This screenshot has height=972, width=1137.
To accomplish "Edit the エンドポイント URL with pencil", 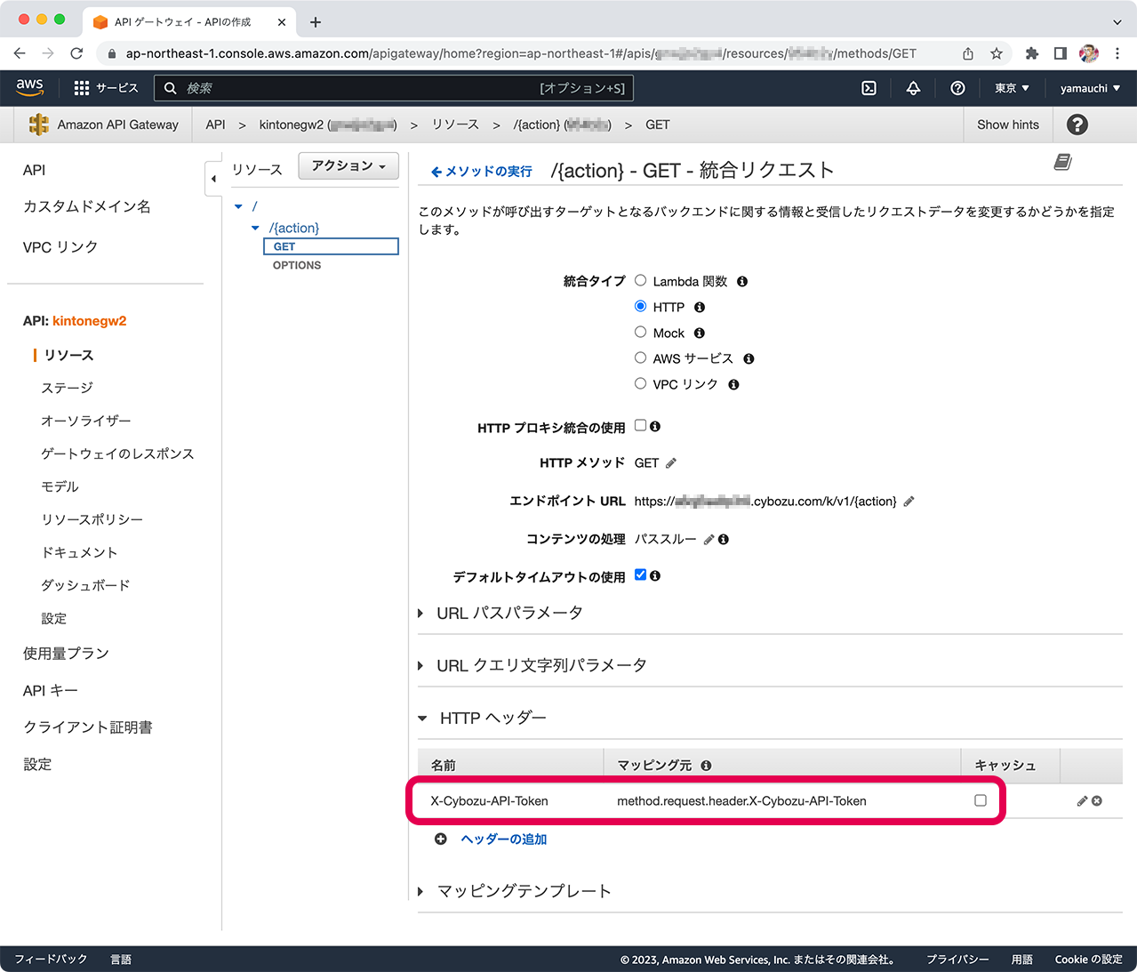I will click(x=909, y=502).
